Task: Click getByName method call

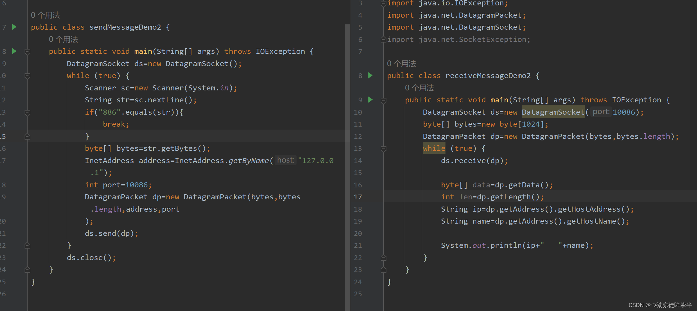Action: click(249, 161)
